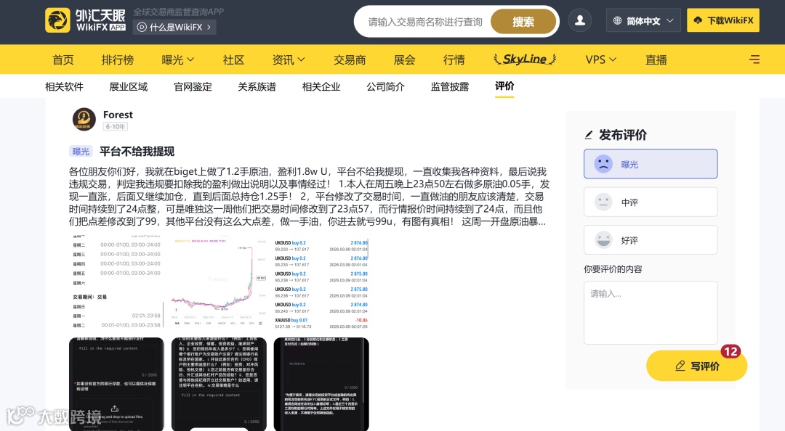Open the middle dark form screenshot thumbnail

(219, 384)
